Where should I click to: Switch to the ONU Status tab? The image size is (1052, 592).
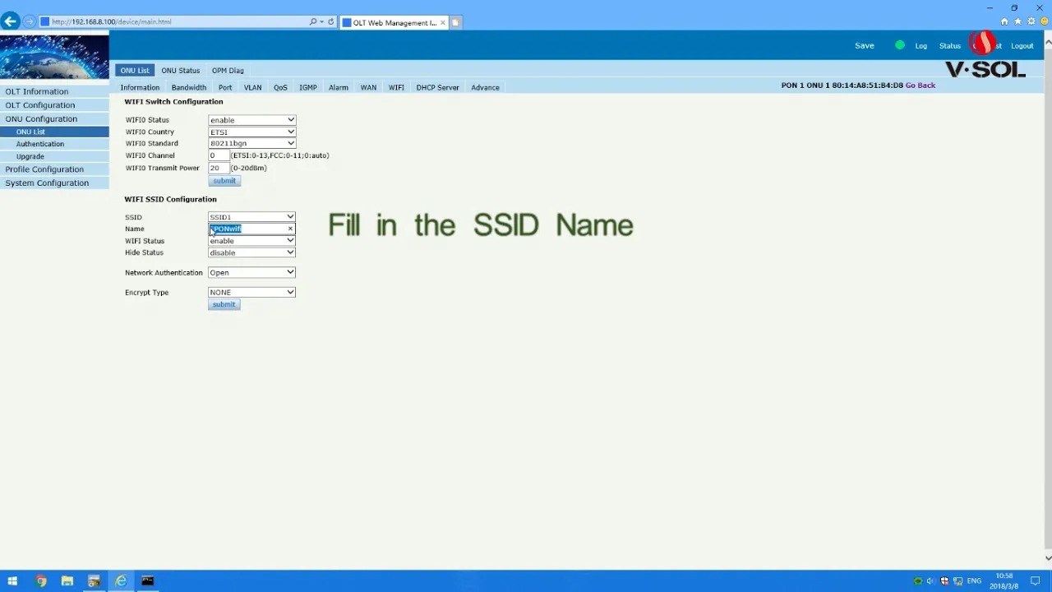tap(180, 71)
